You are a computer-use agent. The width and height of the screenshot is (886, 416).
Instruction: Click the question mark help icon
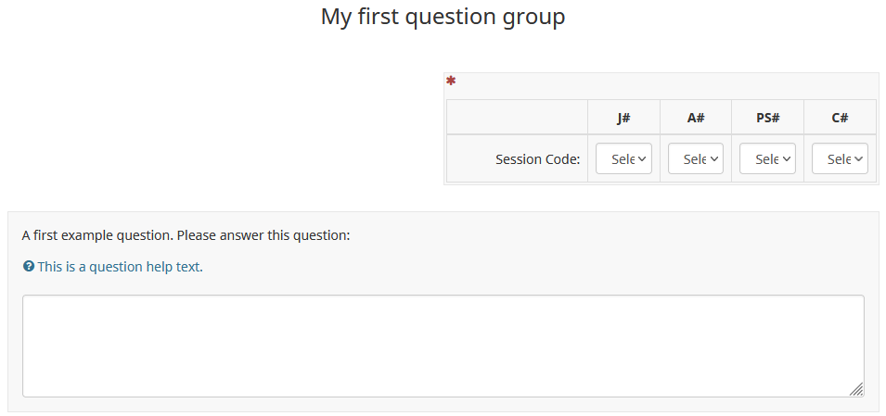[29, 267]
